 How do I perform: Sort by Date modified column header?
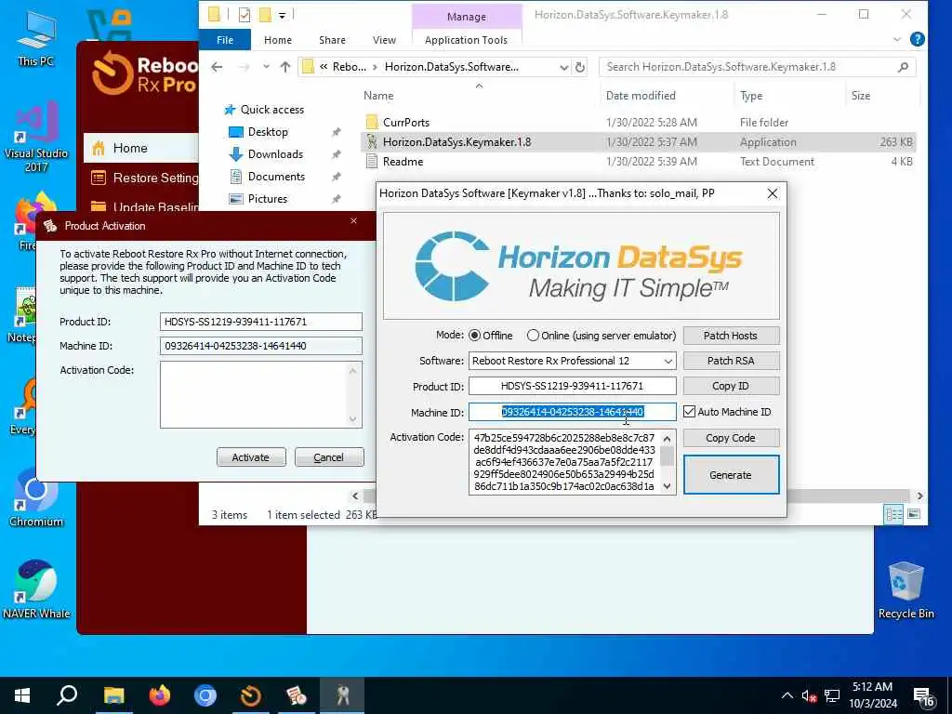point(641,96)
